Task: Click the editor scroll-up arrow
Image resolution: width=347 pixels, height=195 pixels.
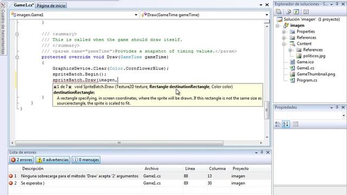Action: [267, 27]
